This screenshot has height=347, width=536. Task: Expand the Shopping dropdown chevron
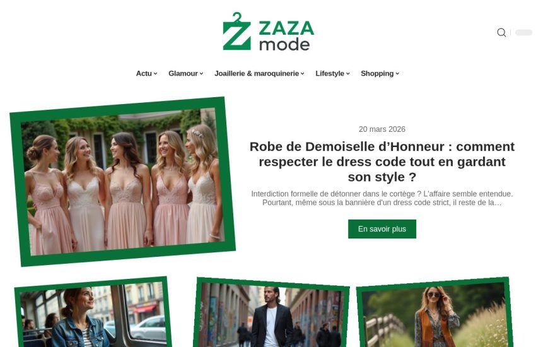pos(397,74)
